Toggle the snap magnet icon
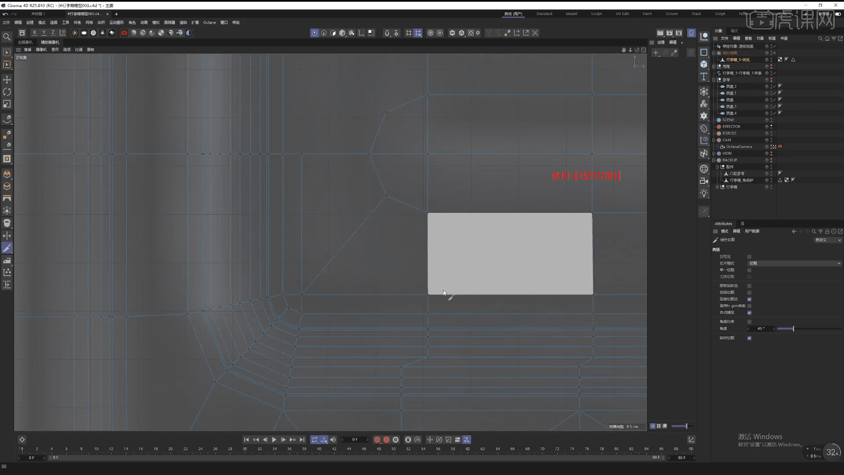The width and height of the screenshot is (844, 475). tap(387, 33)
